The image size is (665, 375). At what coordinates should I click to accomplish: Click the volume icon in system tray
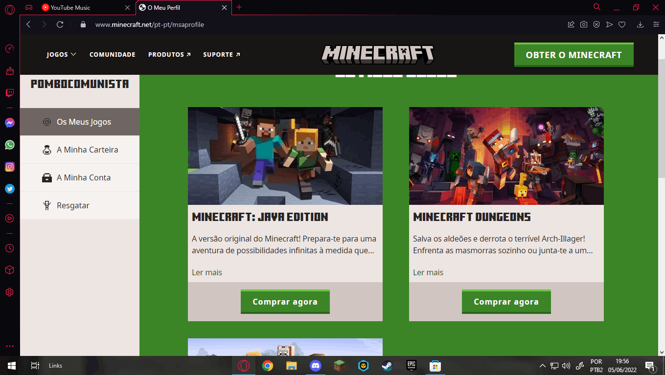566,365
